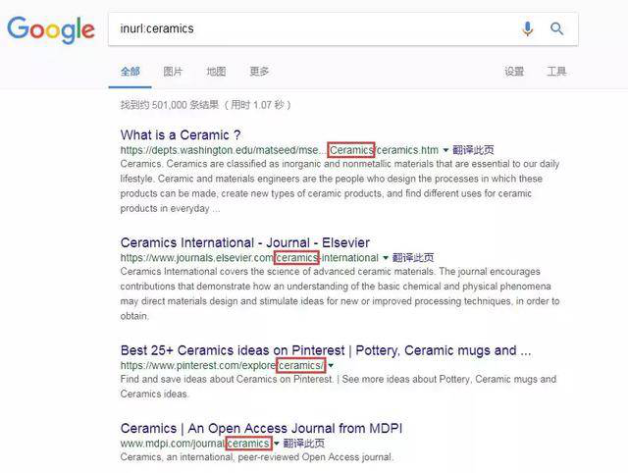Click the depts.washington.edu result URL
This screenshot has height=473, width=628.
point(280,150)
